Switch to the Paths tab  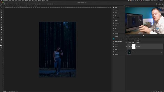coord(134,37)
